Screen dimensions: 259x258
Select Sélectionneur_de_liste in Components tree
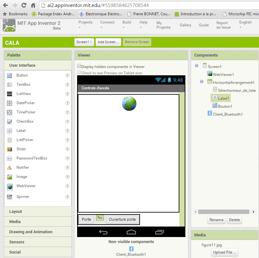(234, 90)
